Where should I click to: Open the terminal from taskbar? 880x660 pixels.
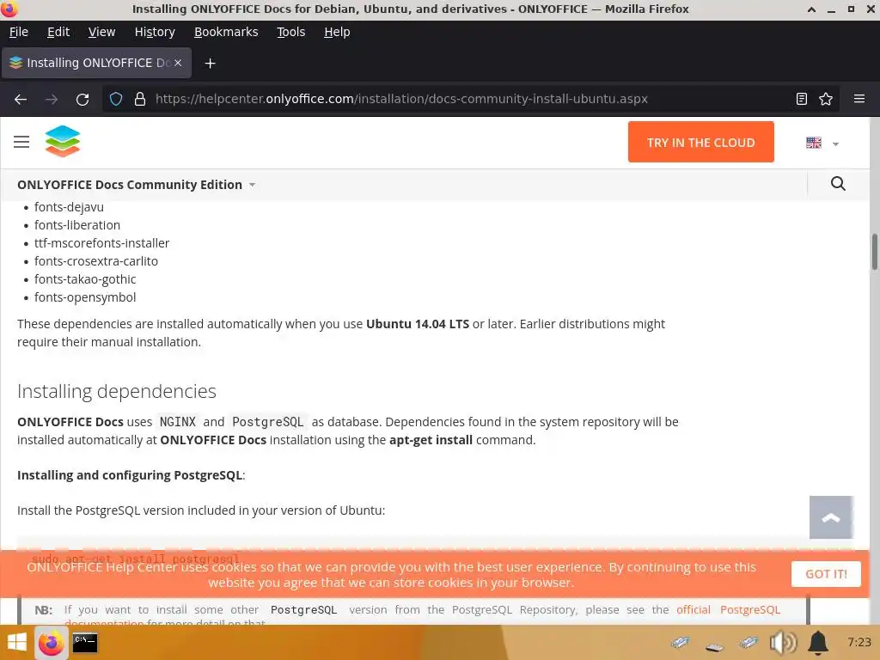coord(85,643)
